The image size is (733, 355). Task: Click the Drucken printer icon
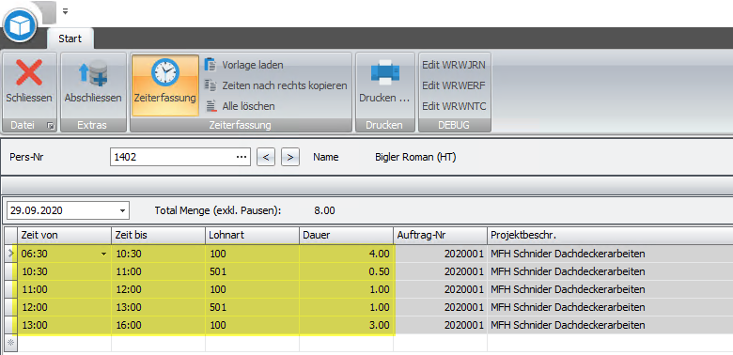[385, 73]
